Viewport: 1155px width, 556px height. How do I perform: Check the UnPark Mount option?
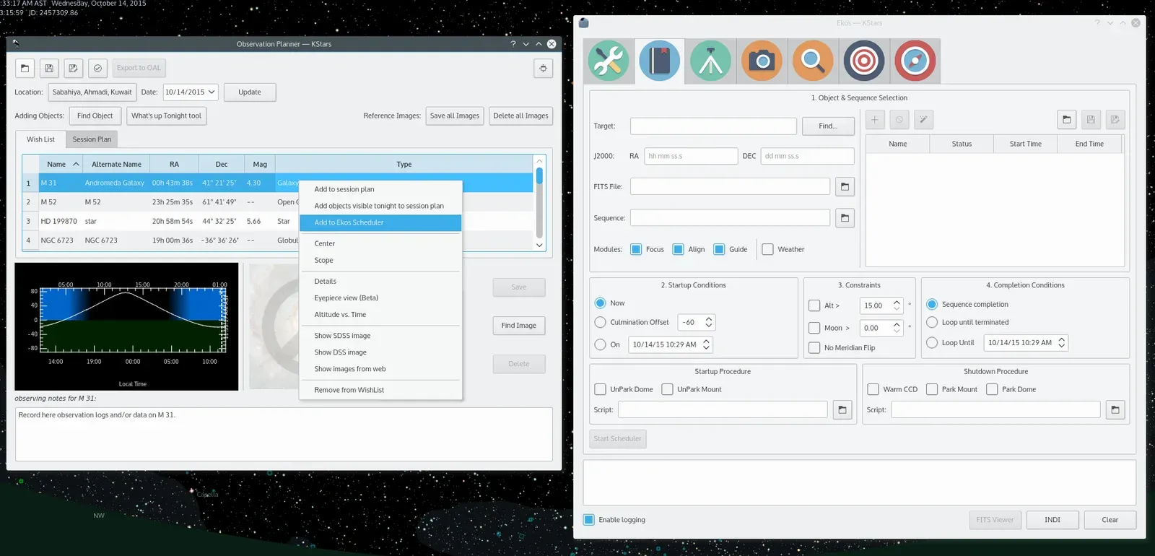point(667,389)
